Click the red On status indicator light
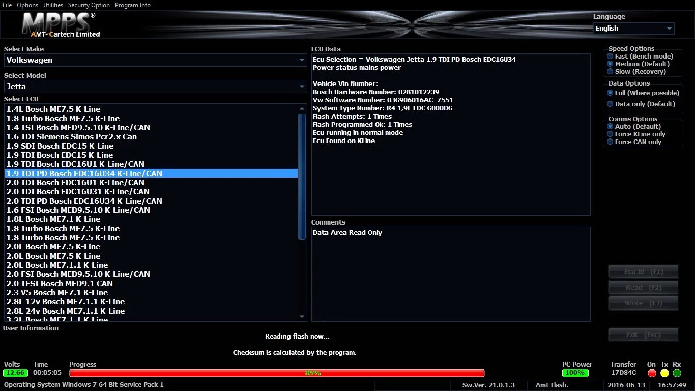The width and height of the screenshot is (695, 391). click(x=652, y=373)
